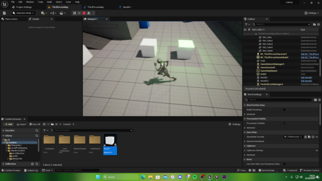Create a new folder in the Outliner
This screenshot has height=181, width=322.
[314, 25]
